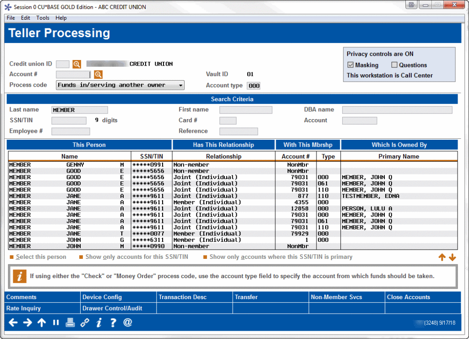The image size is (469, 339).
Task: Select MEMBER JANE T row with account 79929
Action: [233, 234]
